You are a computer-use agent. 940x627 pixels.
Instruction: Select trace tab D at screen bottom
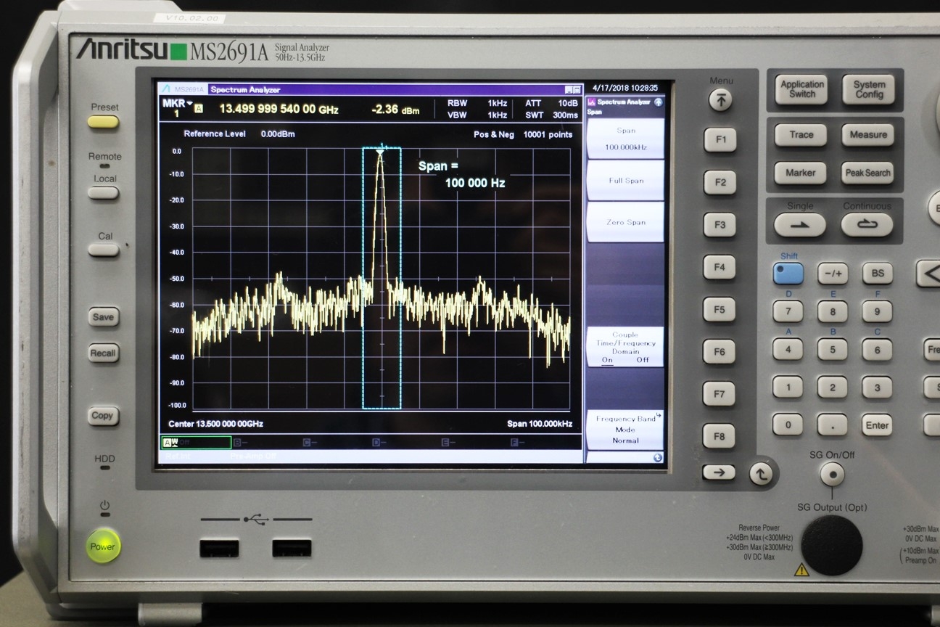point(379,442)
